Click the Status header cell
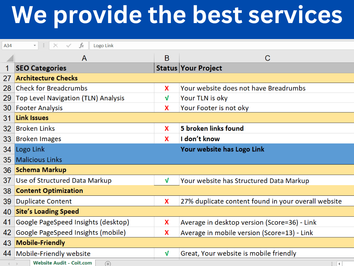 [x=167, y=68]
